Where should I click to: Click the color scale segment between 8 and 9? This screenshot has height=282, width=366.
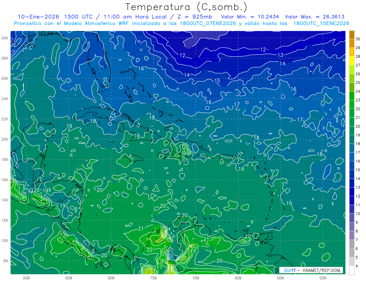click(352, 227)
